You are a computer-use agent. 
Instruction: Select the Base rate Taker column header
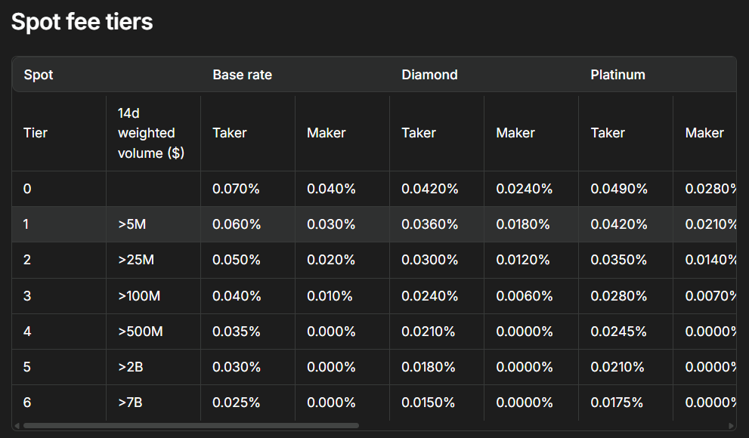coord(229,133)
